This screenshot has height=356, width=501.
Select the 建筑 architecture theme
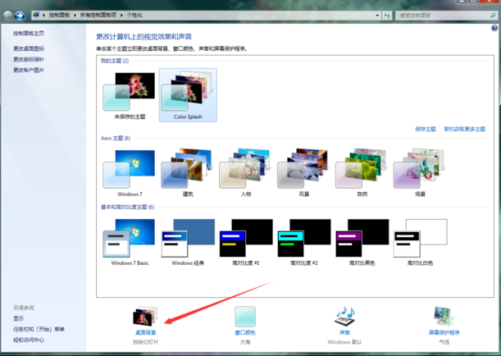pos(188,171)
